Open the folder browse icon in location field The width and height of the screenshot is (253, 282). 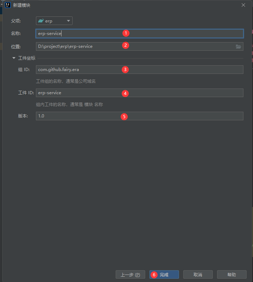(238, 46)
